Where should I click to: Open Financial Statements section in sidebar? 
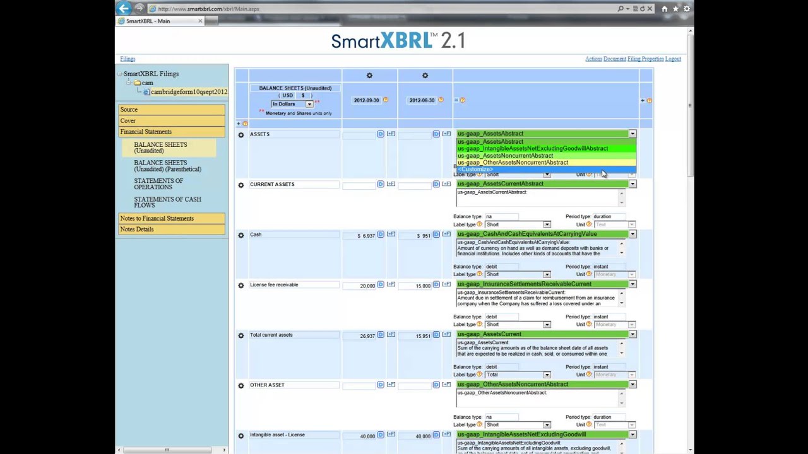[x=172, y=132]
